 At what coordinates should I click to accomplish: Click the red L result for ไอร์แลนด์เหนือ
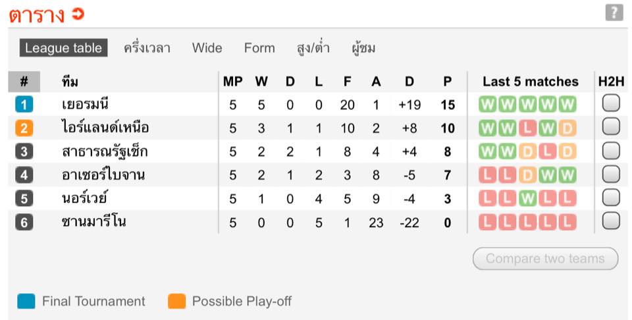pyautogui.click(x=527, y=128)
